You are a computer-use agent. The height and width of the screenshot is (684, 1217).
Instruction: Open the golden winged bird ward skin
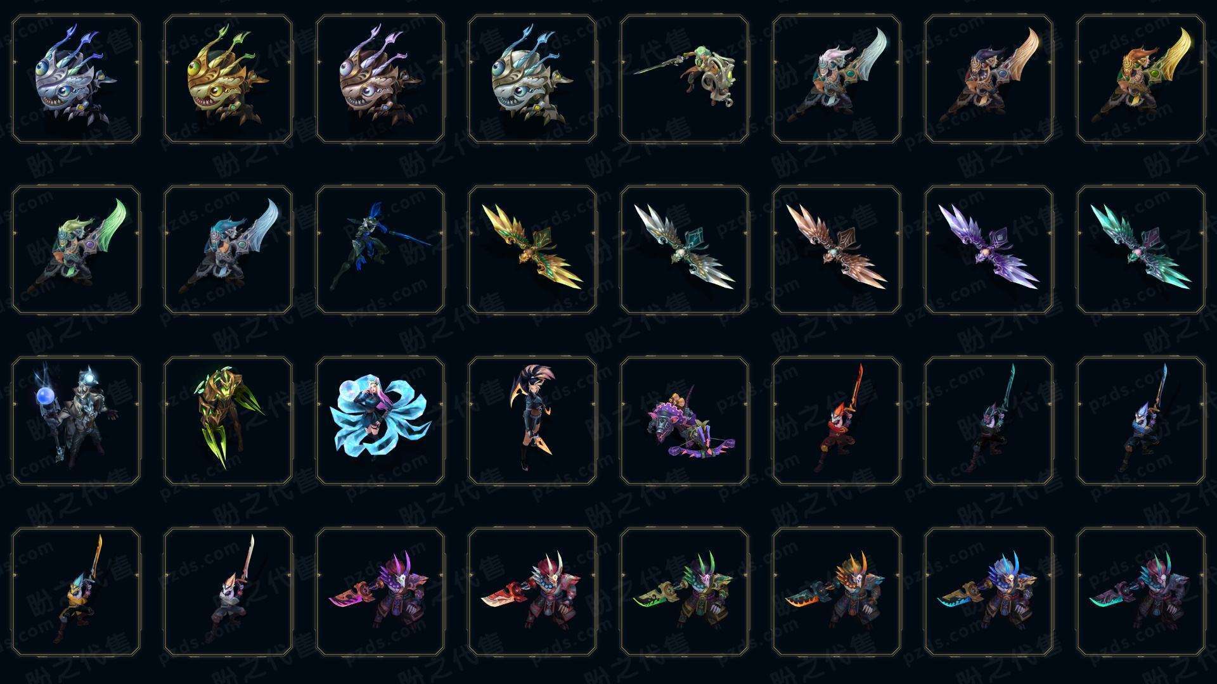pos(532,250)
